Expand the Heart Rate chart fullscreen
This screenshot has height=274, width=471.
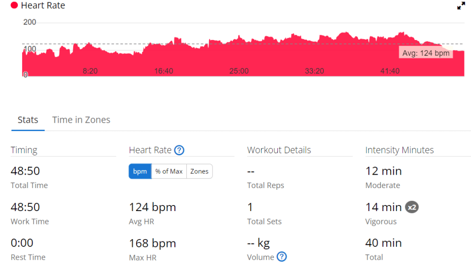click(x=461, y=6)
